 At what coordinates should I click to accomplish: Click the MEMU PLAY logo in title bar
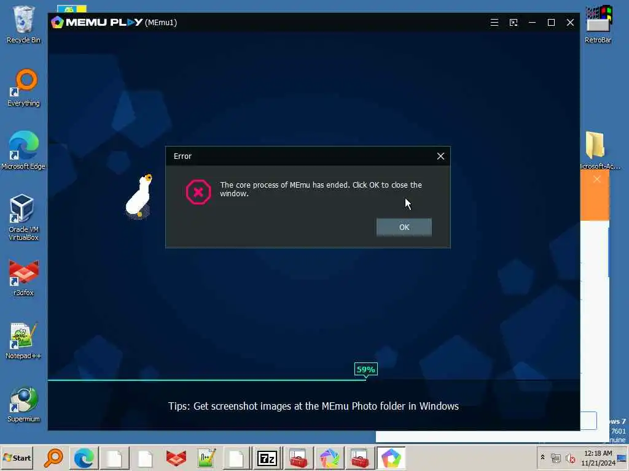[97, 23]
